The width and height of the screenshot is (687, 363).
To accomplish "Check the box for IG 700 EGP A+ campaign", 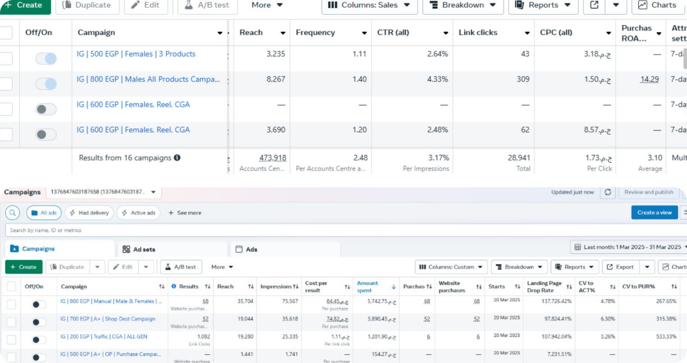I will click(11, 322).
